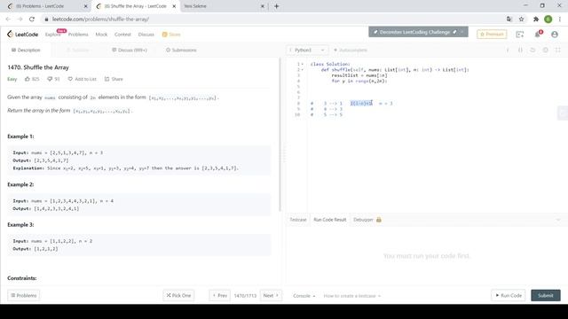Go to the Prev problem
The width and height of the screenshot is (568, 319).
click(219, 295)
